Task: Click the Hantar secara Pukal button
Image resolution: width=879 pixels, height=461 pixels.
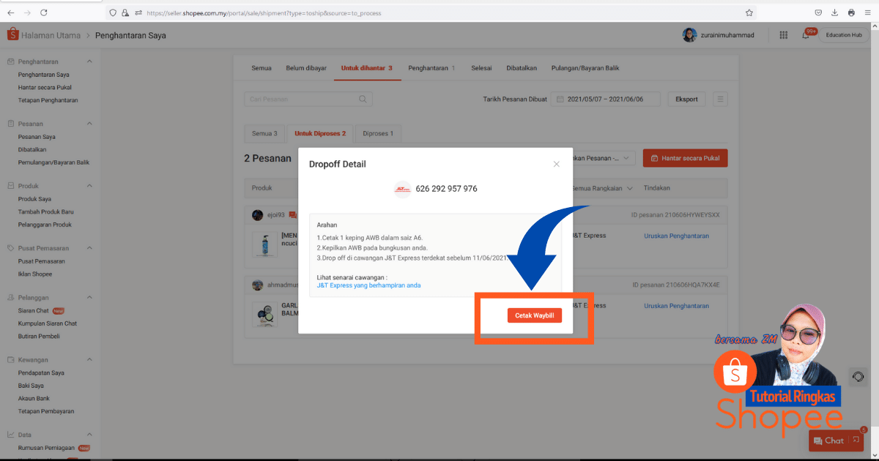Action: (686, 158)
